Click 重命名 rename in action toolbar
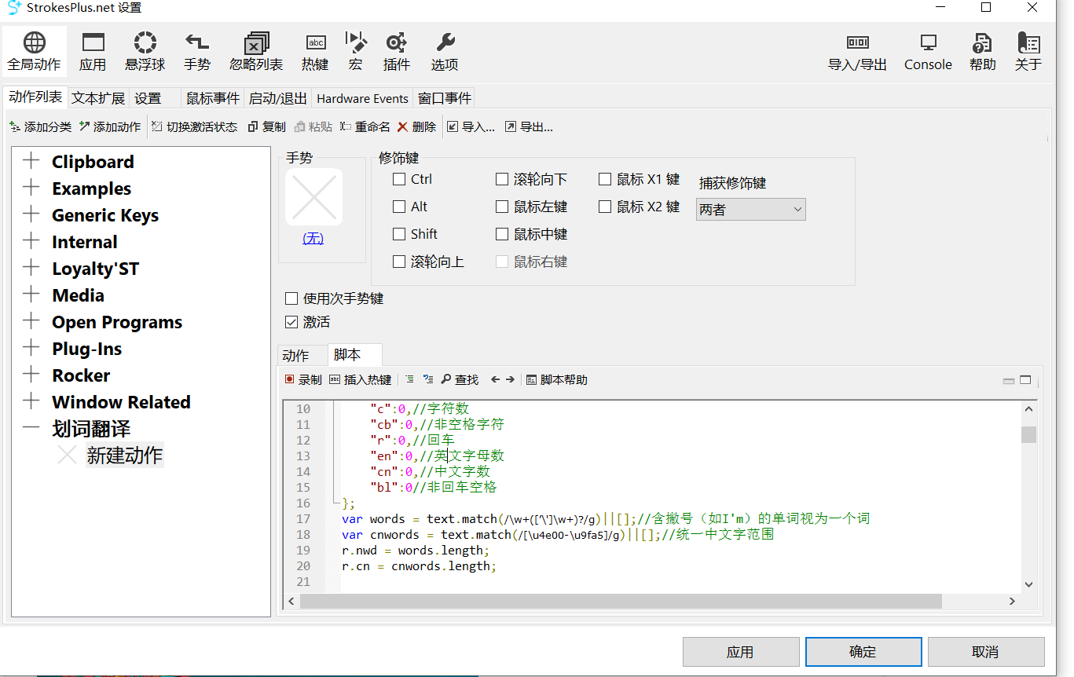 365,126
